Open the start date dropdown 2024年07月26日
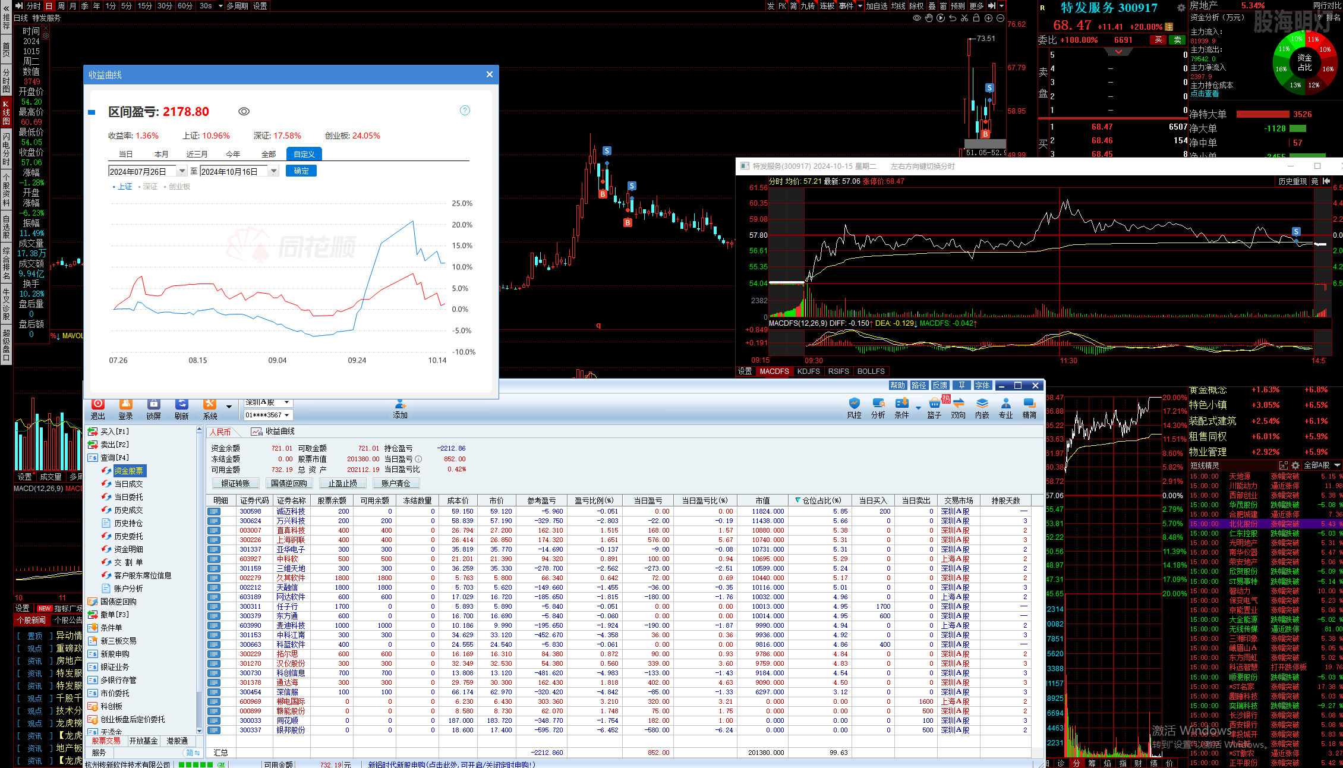This screenshot has width=1343, height=768. (x=182, y=171)
